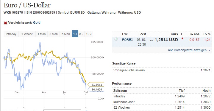Open the alle Börsenplätze anzeigen link
The height and width of the screenshot is (111, 214).
[187, 50]
